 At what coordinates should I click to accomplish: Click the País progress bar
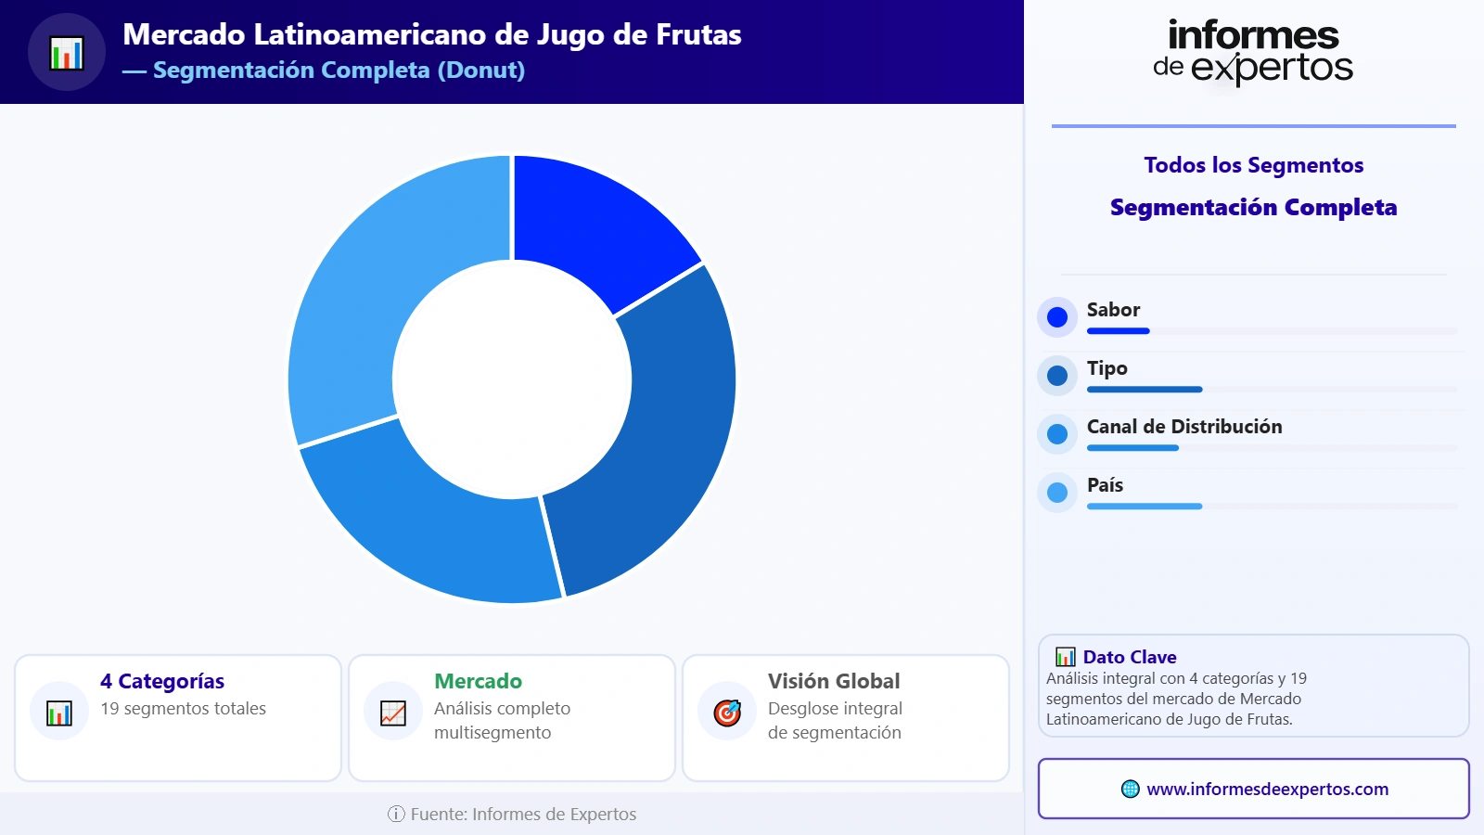(1272, 507)
